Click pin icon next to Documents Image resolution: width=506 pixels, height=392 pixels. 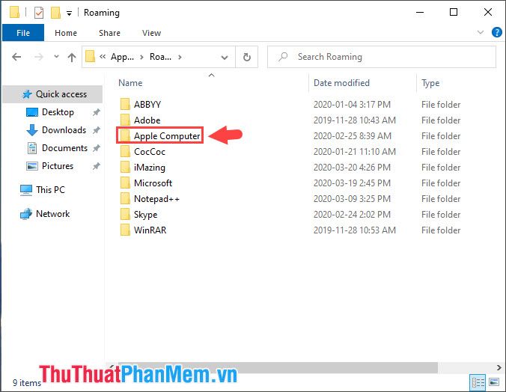click(96, 148)
